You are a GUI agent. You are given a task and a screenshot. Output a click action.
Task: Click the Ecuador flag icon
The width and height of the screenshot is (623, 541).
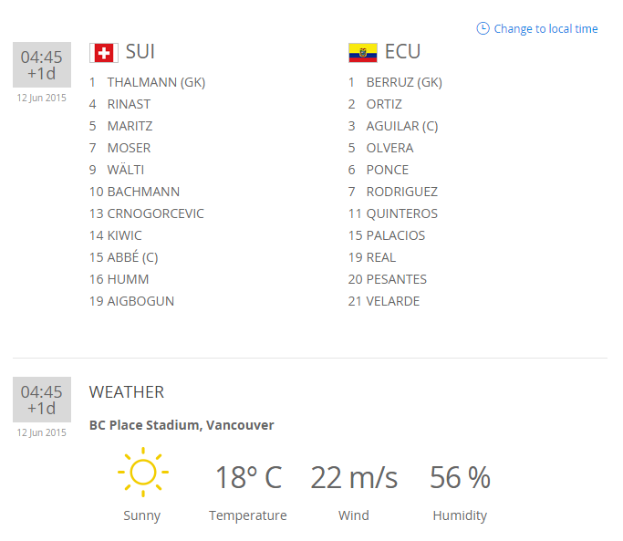click(x=362, y=52)
